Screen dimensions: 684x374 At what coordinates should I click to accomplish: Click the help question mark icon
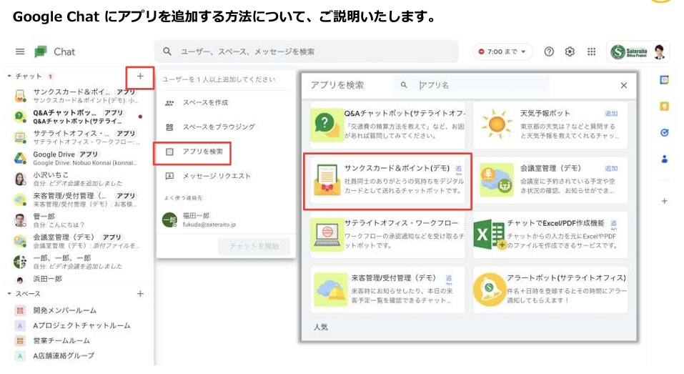point(549,51)
